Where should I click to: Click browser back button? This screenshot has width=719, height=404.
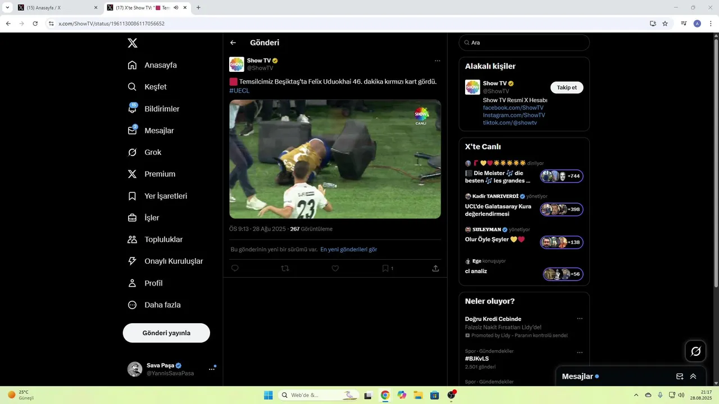click(x=8, y=24)
